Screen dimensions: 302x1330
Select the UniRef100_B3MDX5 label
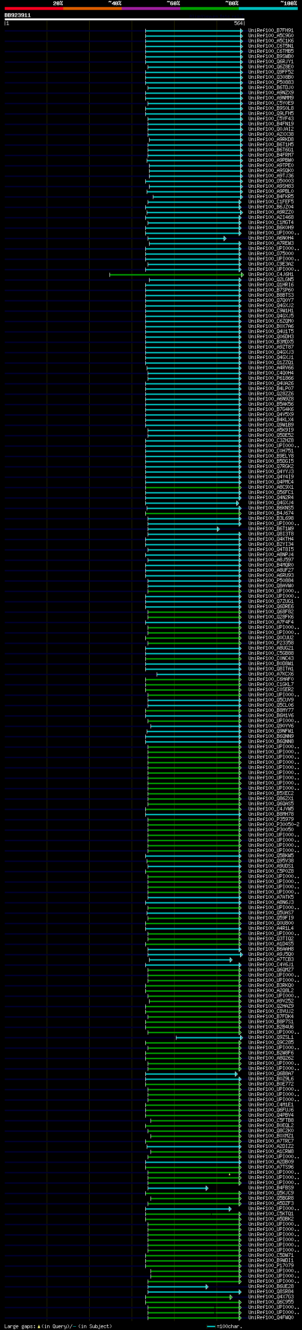[x=270, y=343]
